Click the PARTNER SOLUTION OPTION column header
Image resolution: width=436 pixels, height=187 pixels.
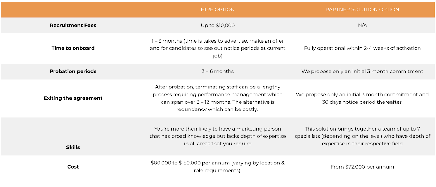362,9
